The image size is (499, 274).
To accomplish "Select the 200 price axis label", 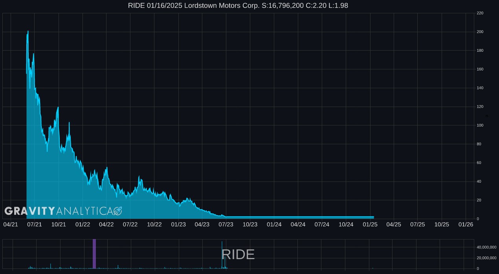I will click(x=480, y=32).
